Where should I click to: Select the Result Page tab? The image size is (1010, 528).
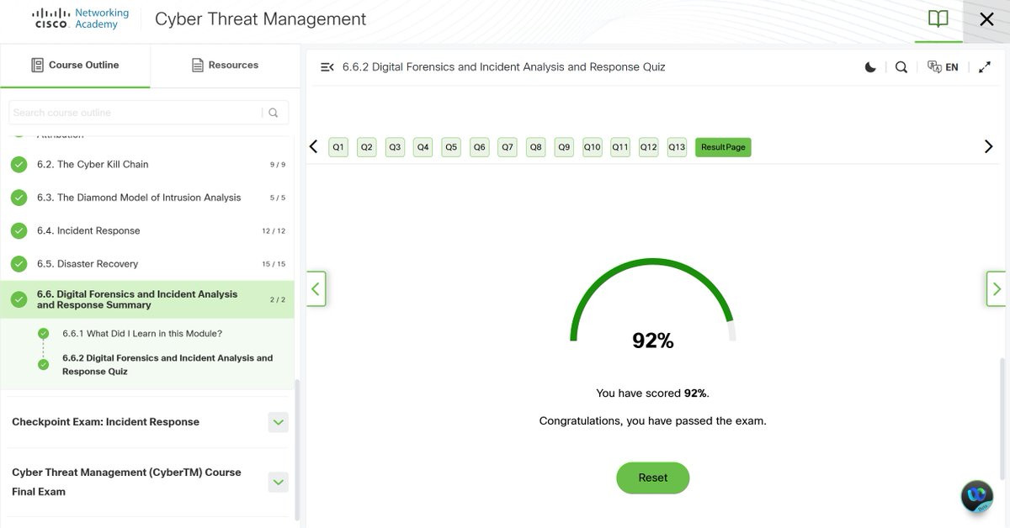[723, 147]
